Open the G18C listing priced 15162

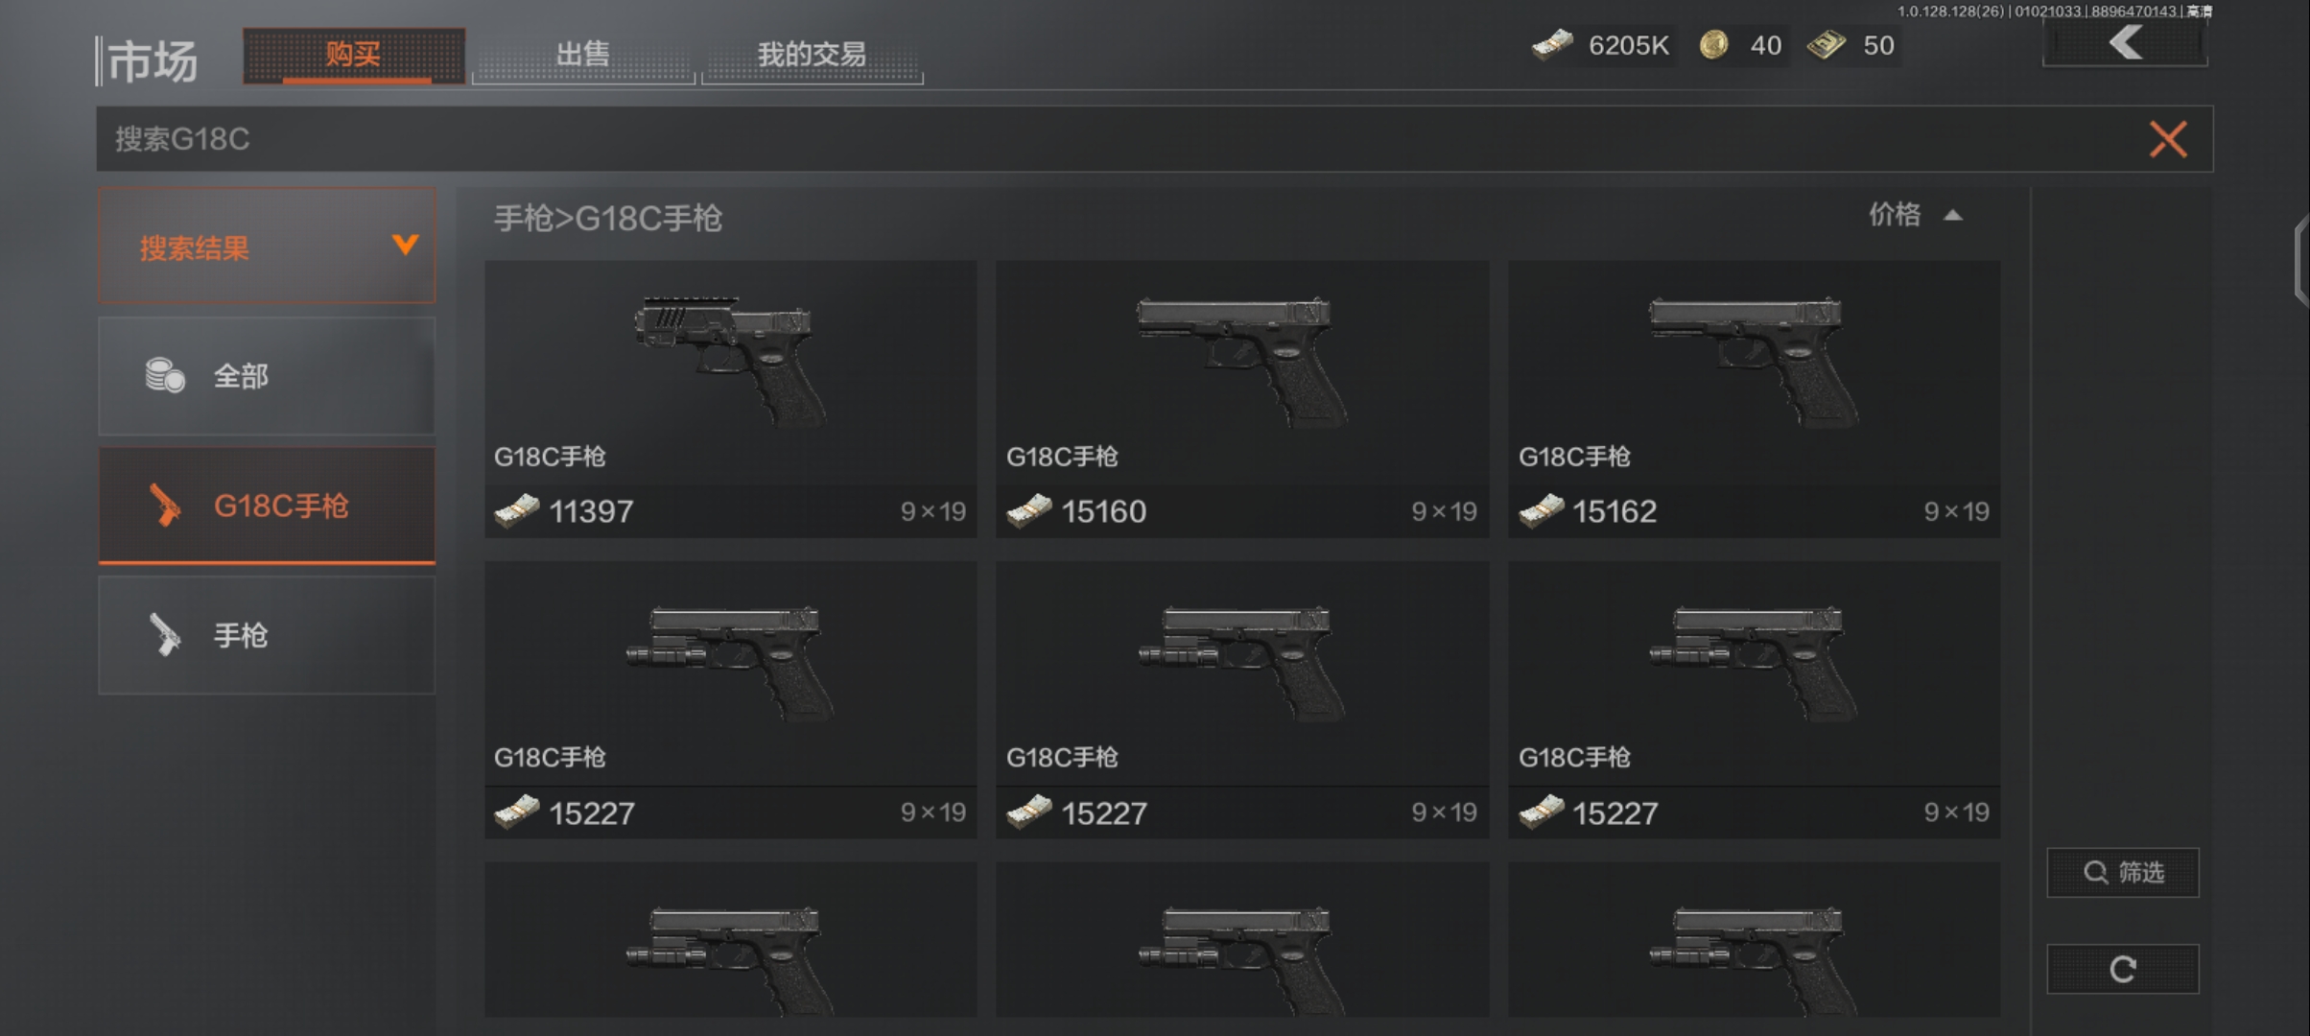(1754, 398)
